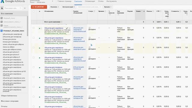
Task: Check the ad row for смартфона телескопический
Action: point(34,28)
